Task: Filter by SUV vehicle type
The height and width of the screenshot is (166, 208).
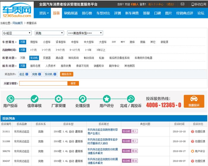Action: point(114,42)
